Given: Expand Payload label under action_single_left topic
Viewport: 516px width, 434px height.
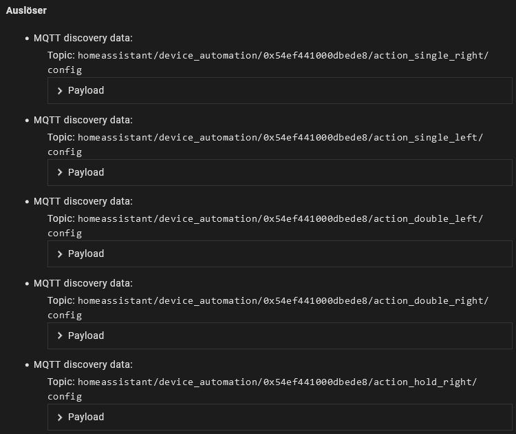Looking at the screenshot, I should pos(86,172).
